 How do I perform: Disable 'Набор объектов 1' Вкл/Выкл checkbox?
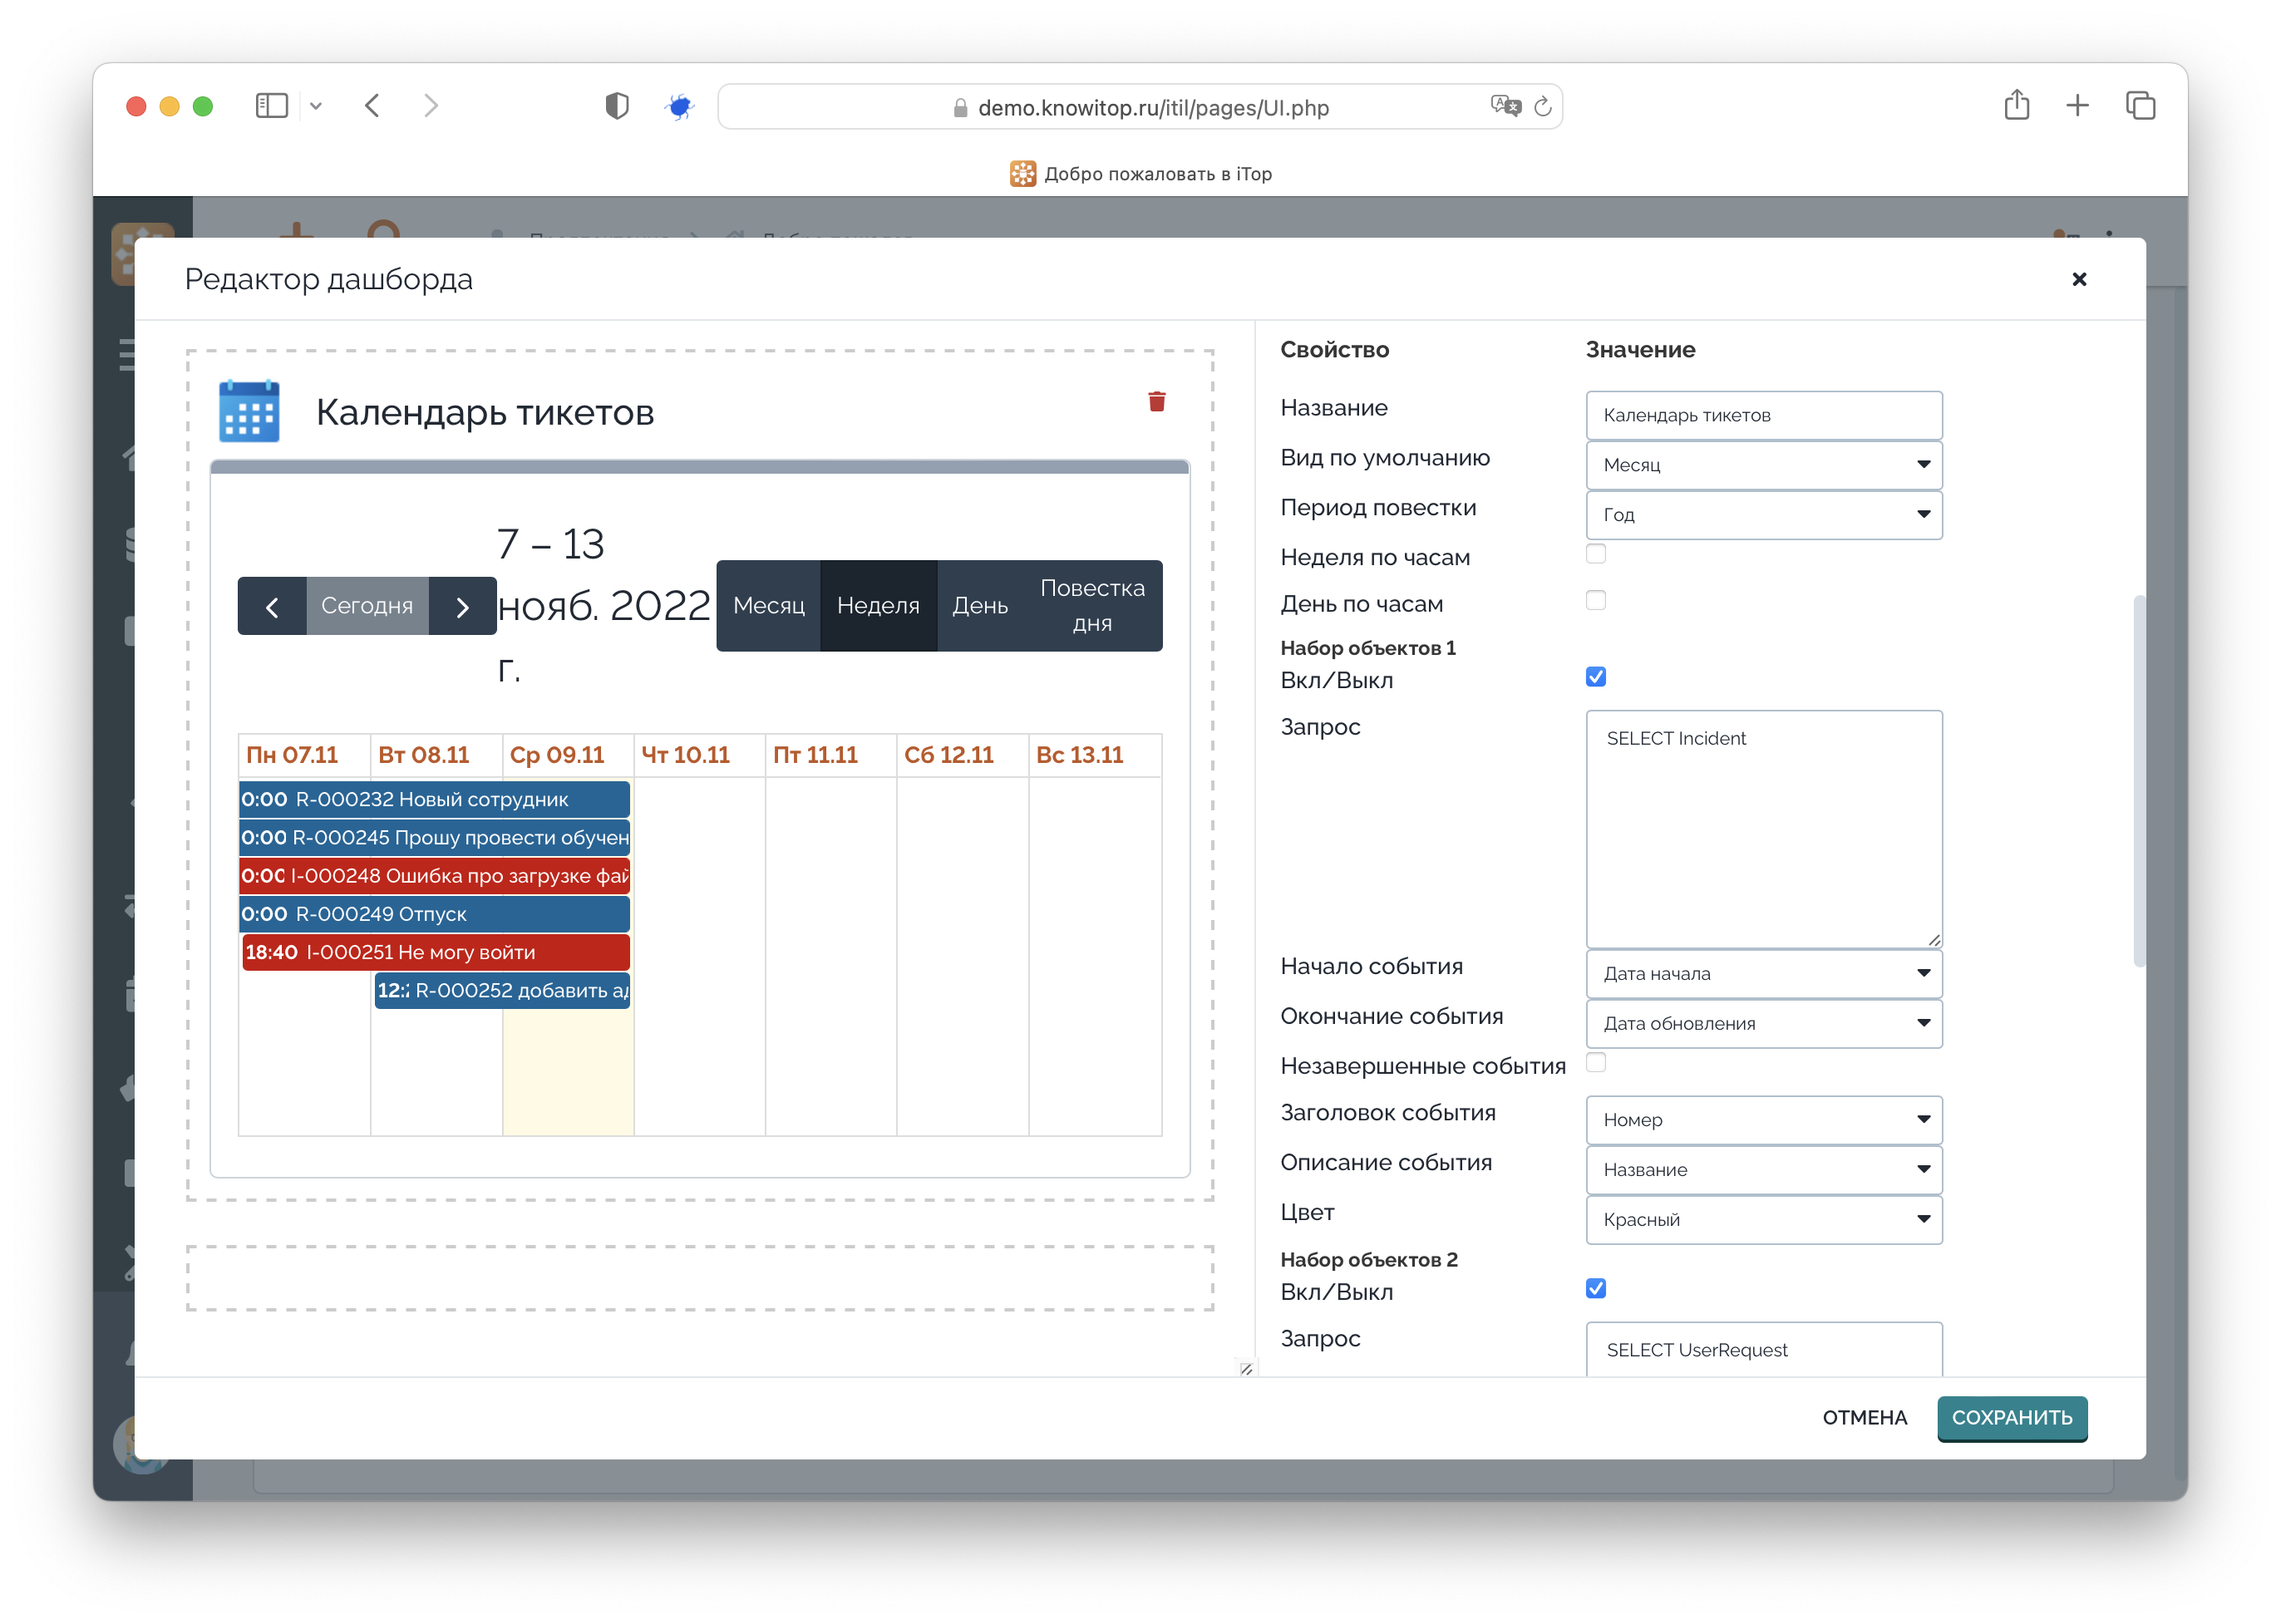coord(1595,677)
